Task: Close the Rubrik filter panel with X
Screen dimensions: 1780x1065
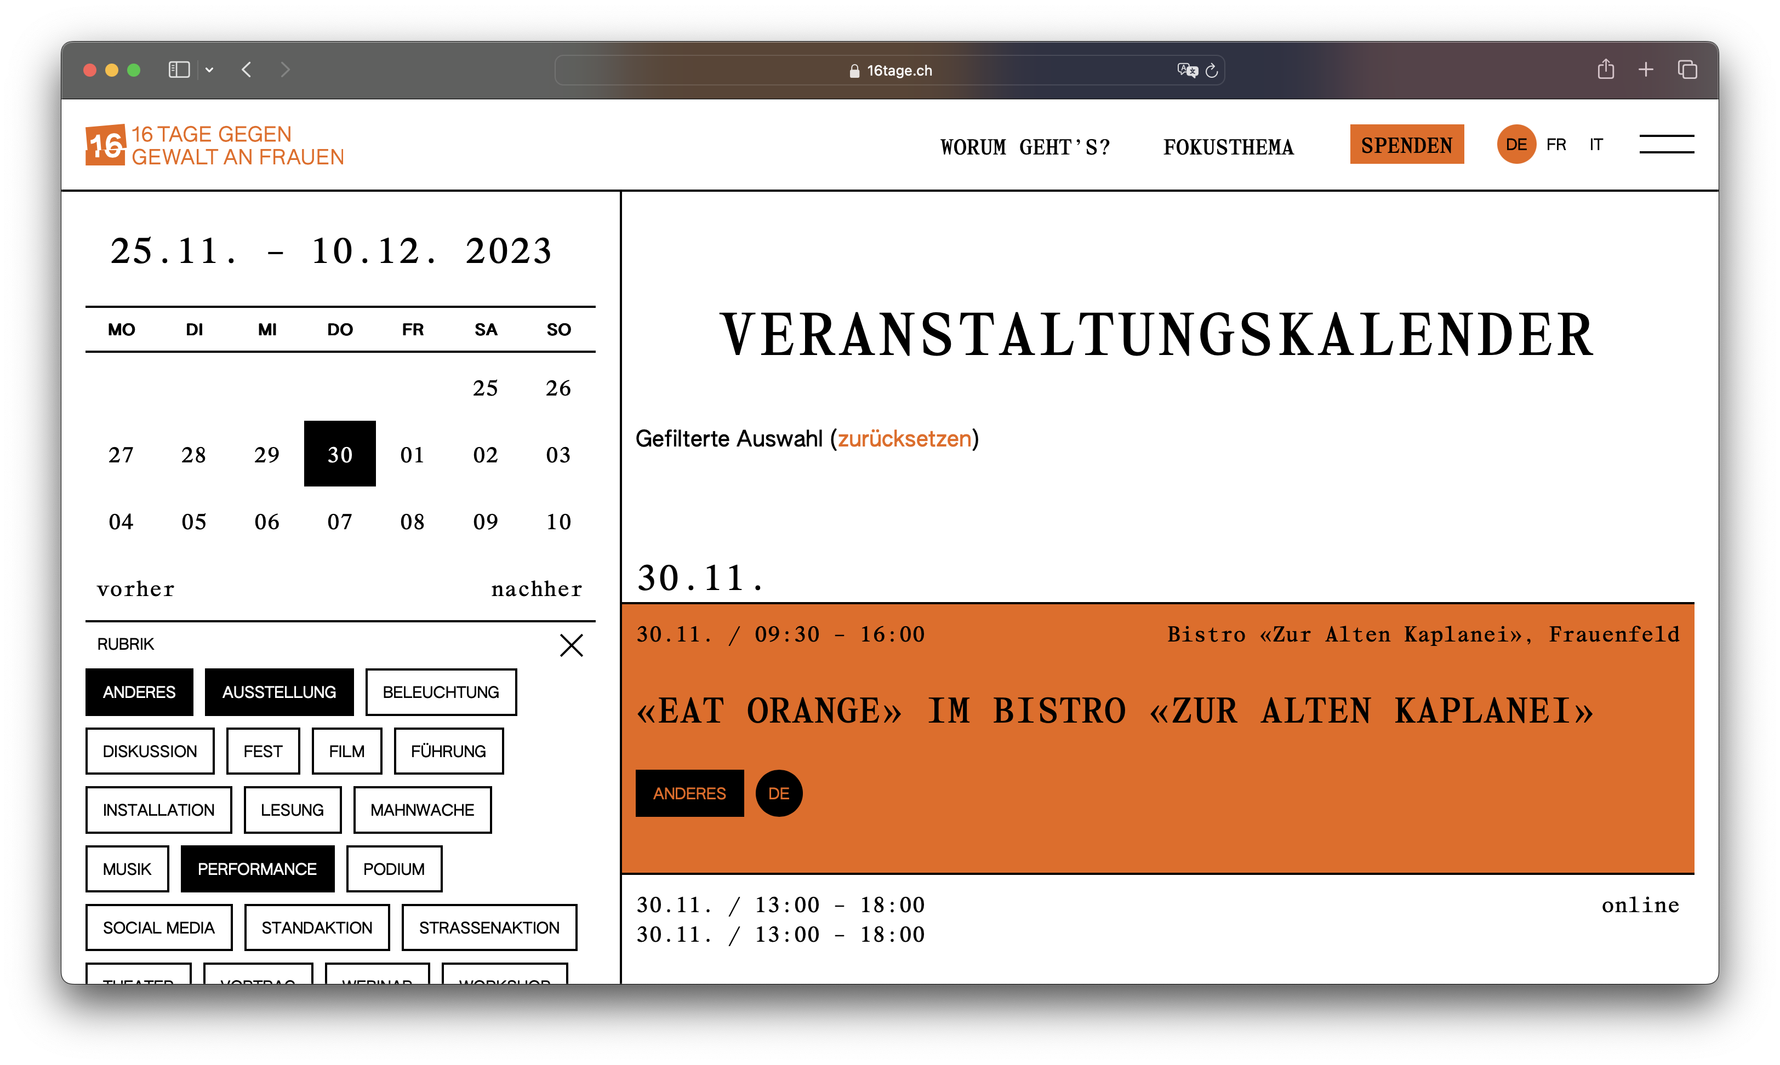Action: point(572,645)
